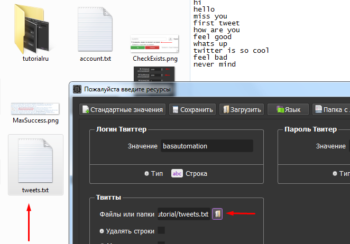The image size is (350, 244).
Task: Select the MaxSuccess.png thumbnail
Action: (x=35, y=109)
